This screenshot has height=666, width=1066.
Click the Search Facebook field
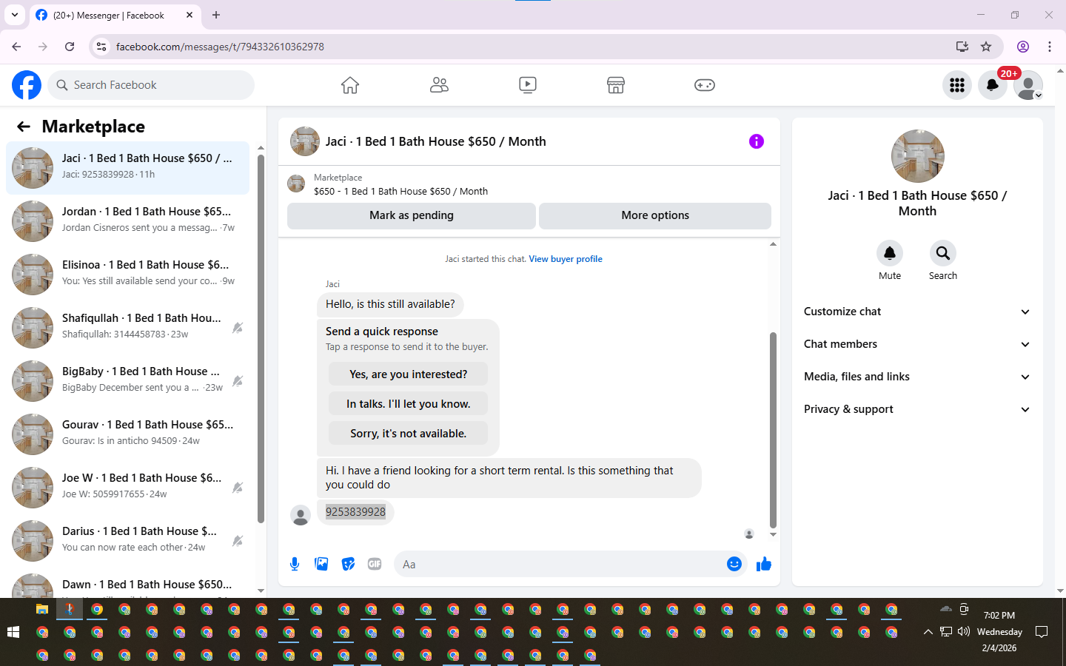151,85
